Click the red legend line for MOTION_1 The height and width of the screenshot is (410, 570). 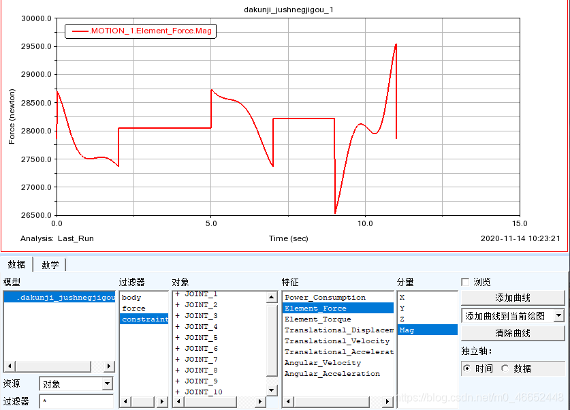pos(79,31)
